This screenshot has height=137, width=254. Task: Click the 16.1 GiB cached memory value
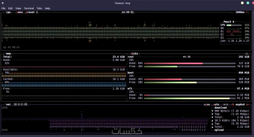tap(119, 79)
